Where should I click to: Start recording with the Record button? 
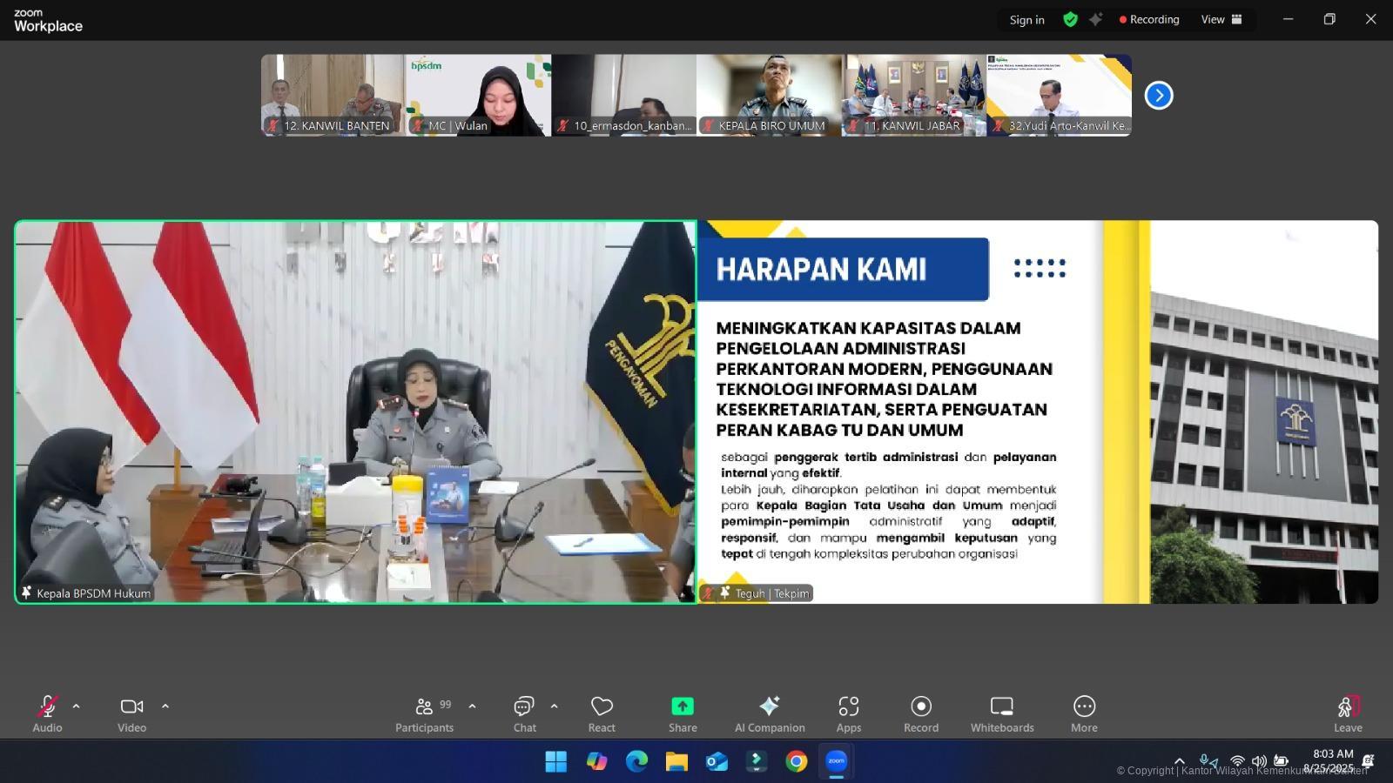tap(920, 713)
